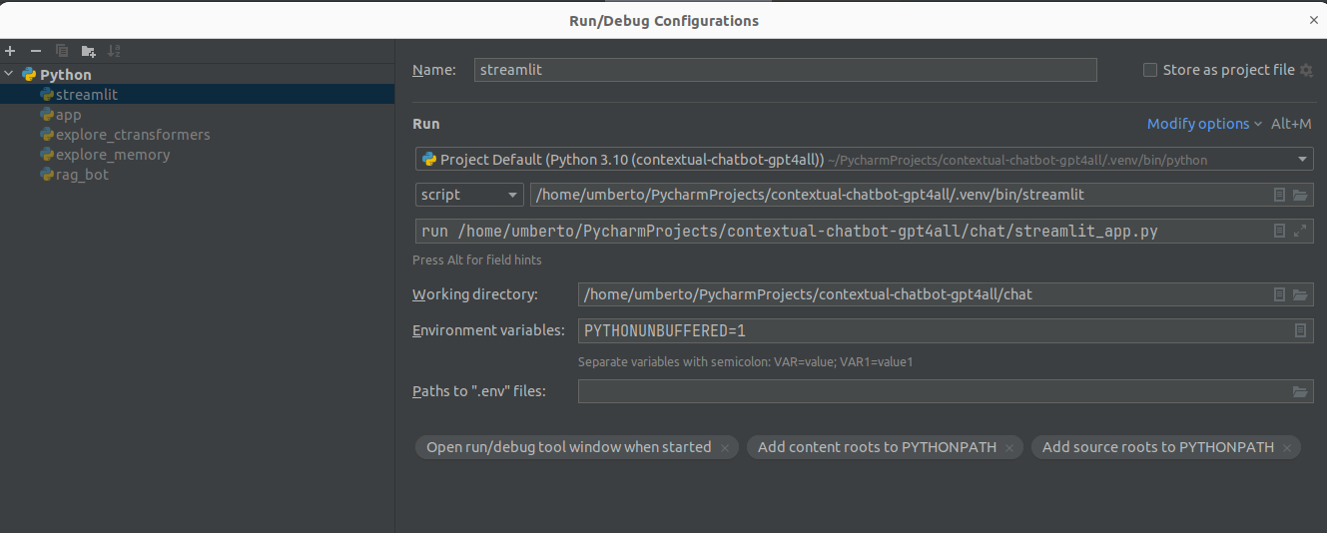Remove the selected configuration with minus icon
The height and width of the screenshot is (533, 1327).
click(x=36, y=51)
